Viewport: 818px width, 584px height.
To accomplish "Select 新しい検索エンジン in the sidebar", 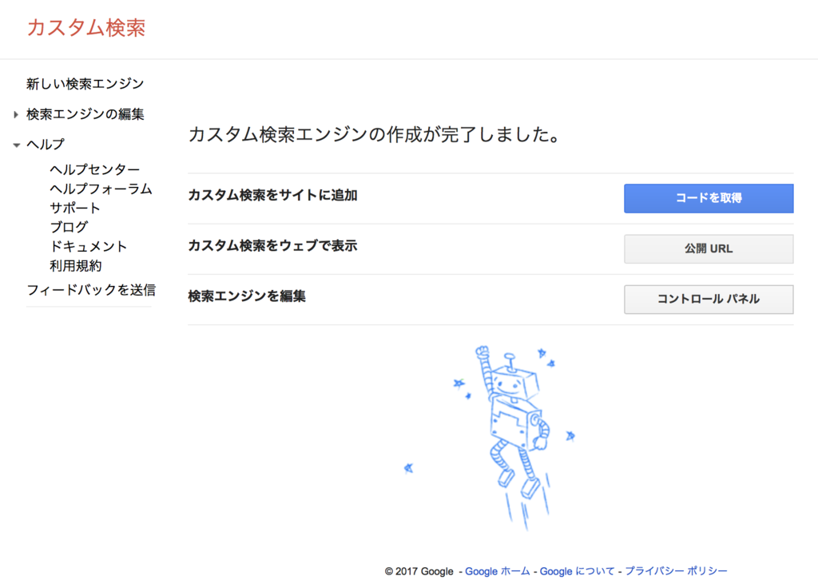I will point(85,82).
